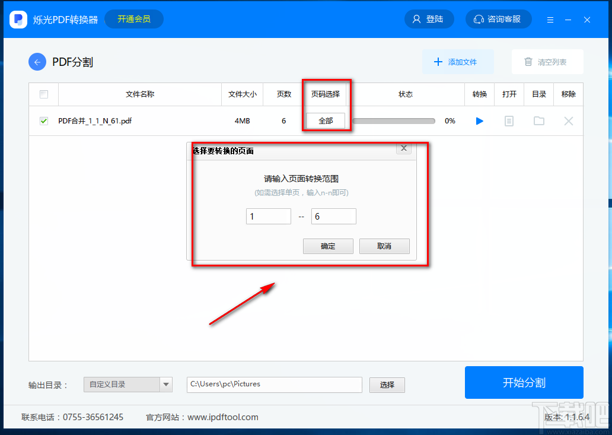Viewport: 612px width, 435px height.
Task: Click the 开通会员 membership button
Action: 133,18
